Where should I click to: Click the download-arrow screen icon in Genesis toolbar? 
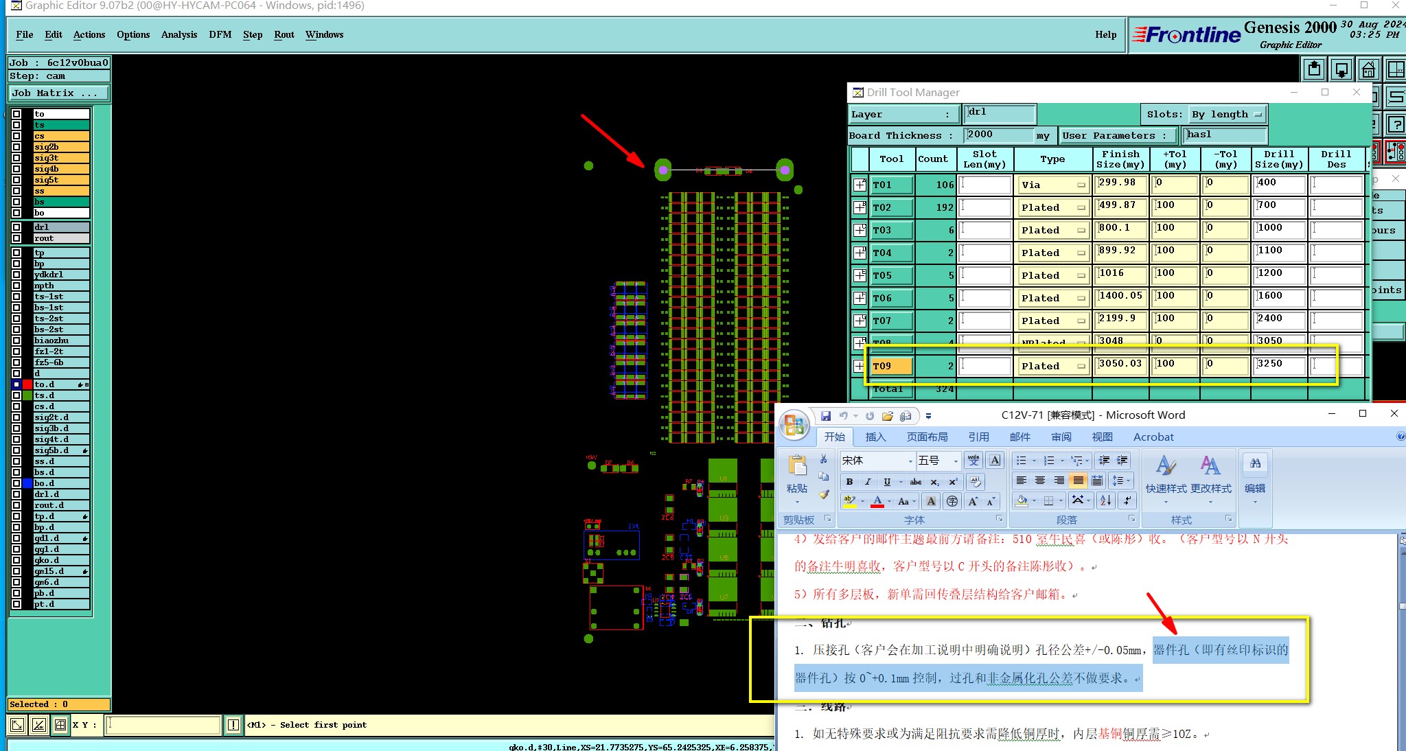[1341, 69]
